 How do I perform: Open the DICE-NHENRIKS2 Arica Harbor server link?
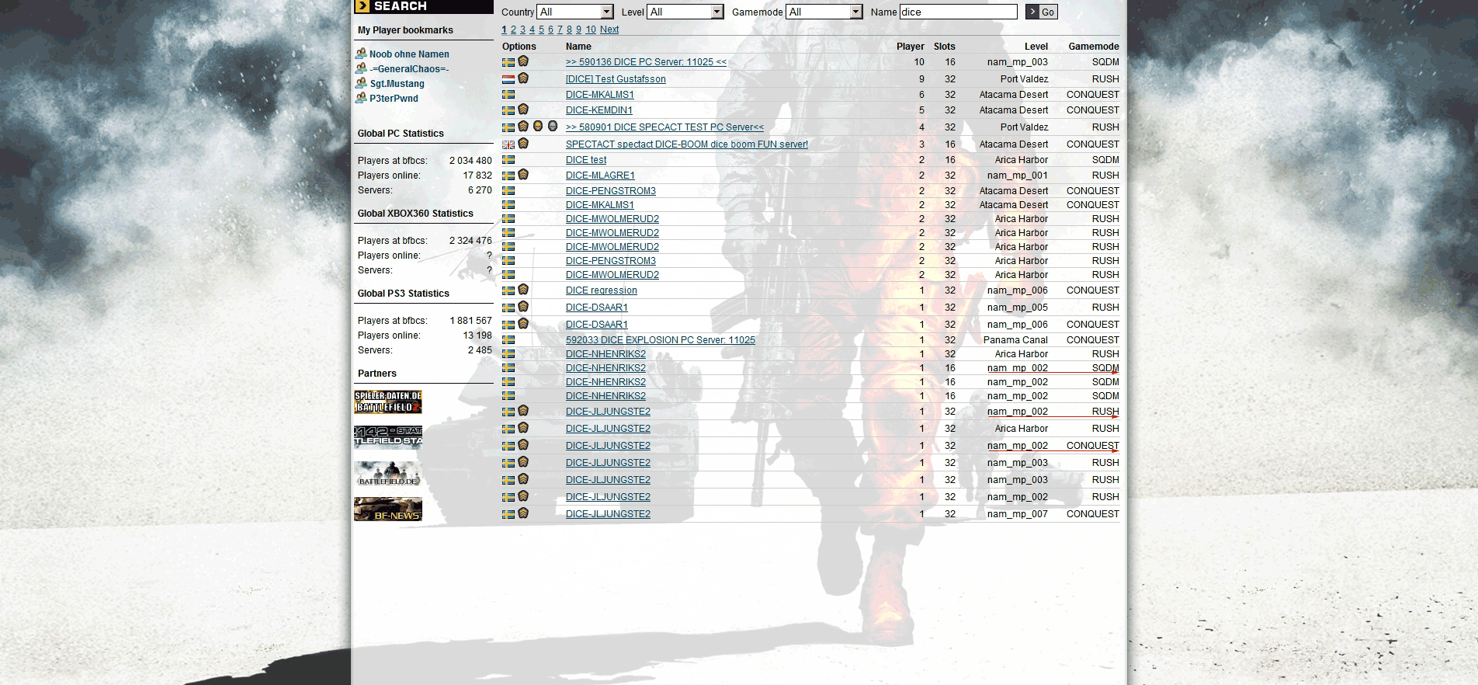pyautogui.click(x=605, y=354)
